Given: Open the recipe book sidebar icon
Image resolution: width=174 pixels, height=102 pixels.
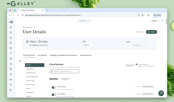Looking at the screenshot, I should click(11, 32).
